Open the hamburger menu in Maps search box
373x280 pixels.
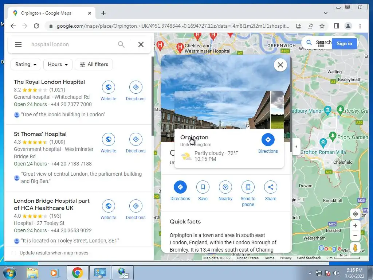(x=18, y=44)
